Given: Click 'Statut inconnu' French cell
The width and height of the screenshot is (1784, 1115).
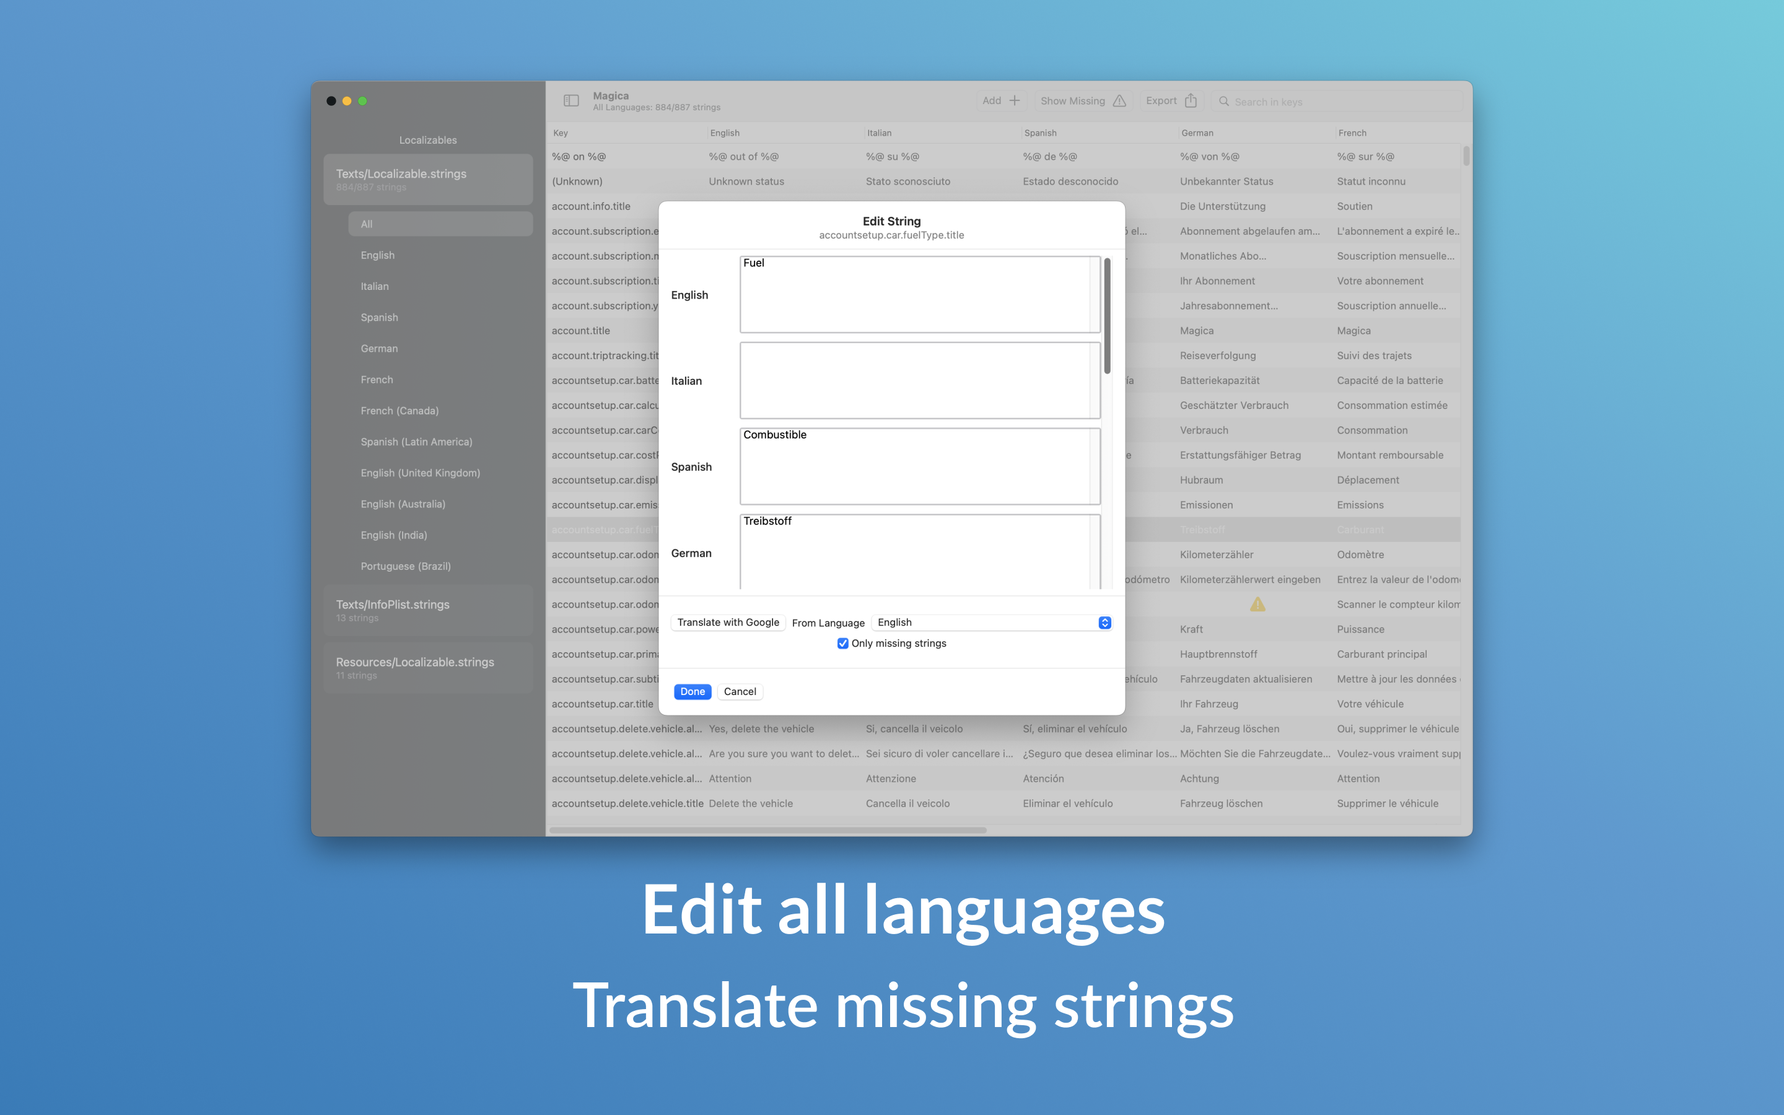Looking at the screenshot, I should click(x=1370, y=181).
